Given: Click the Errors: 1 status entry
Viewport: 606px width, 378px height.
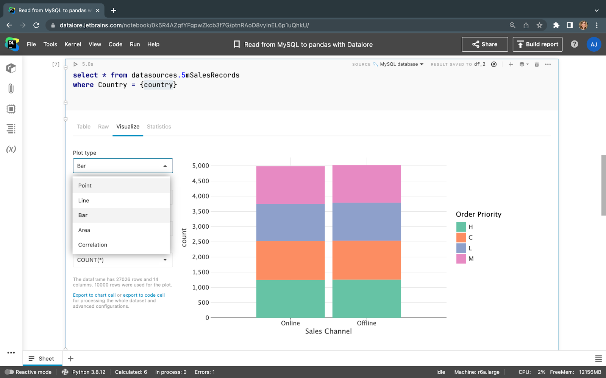Looking at the screenshot, I should coord(205,372).
